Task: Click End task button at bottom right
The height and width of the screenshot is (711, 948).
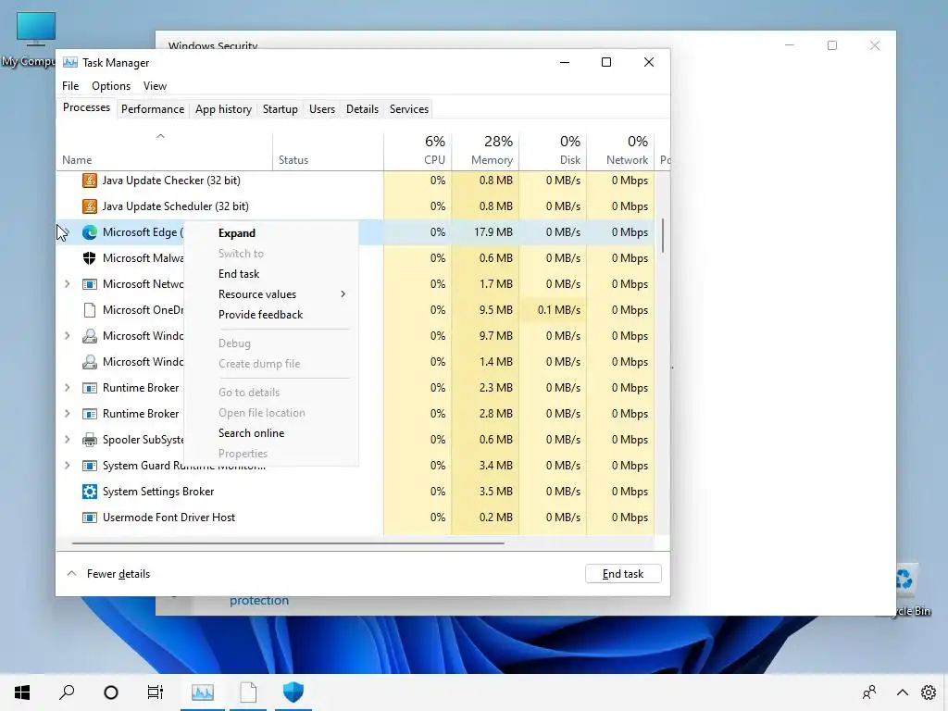Action: click(623, 574)
